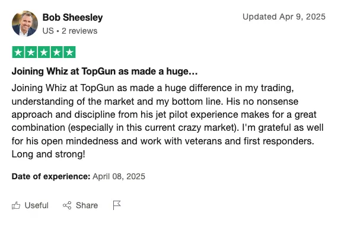This screenshot has width=341, height=226.
Task: Click the April 08, 2025 experience date
Action: point(119,176)
